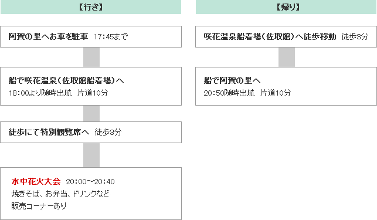The width and height of the screenshot is (377, 220).
Task: Click 徒歩3分 in the return route box
Action: (355, 36)
